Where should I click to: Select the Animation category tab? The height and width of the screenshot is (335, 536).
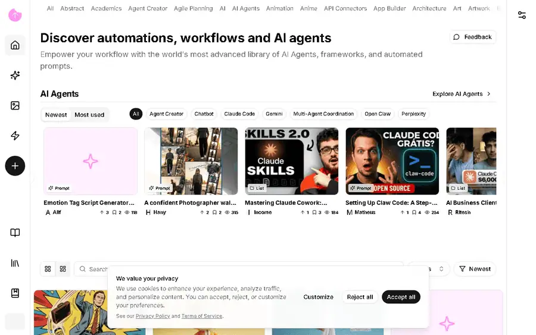(x=280, y=8)
